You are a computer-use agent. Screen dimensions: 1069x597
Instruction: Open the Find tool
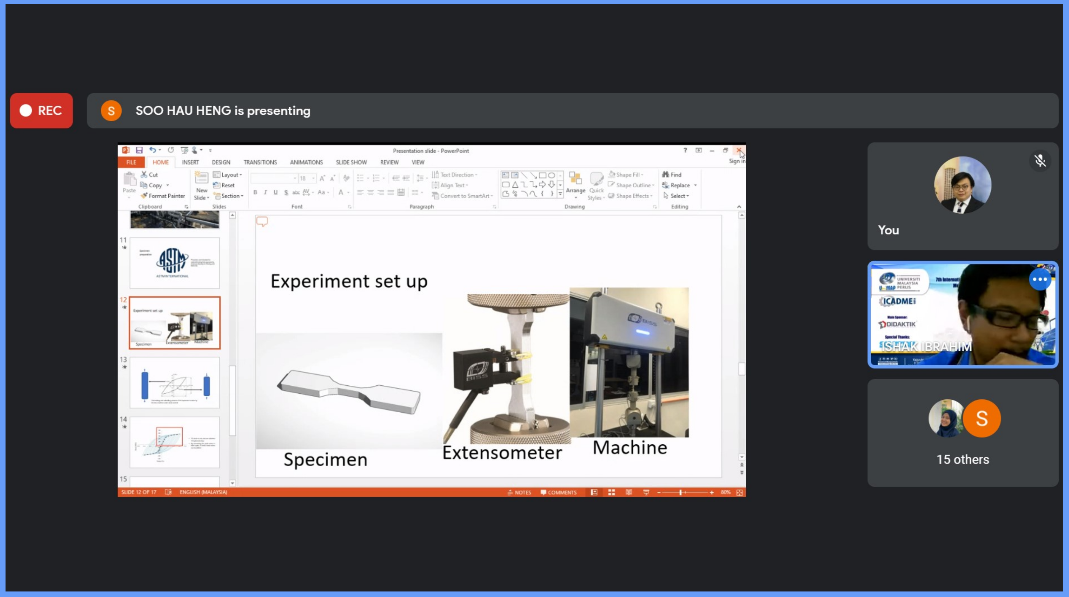tap(672, 175)
